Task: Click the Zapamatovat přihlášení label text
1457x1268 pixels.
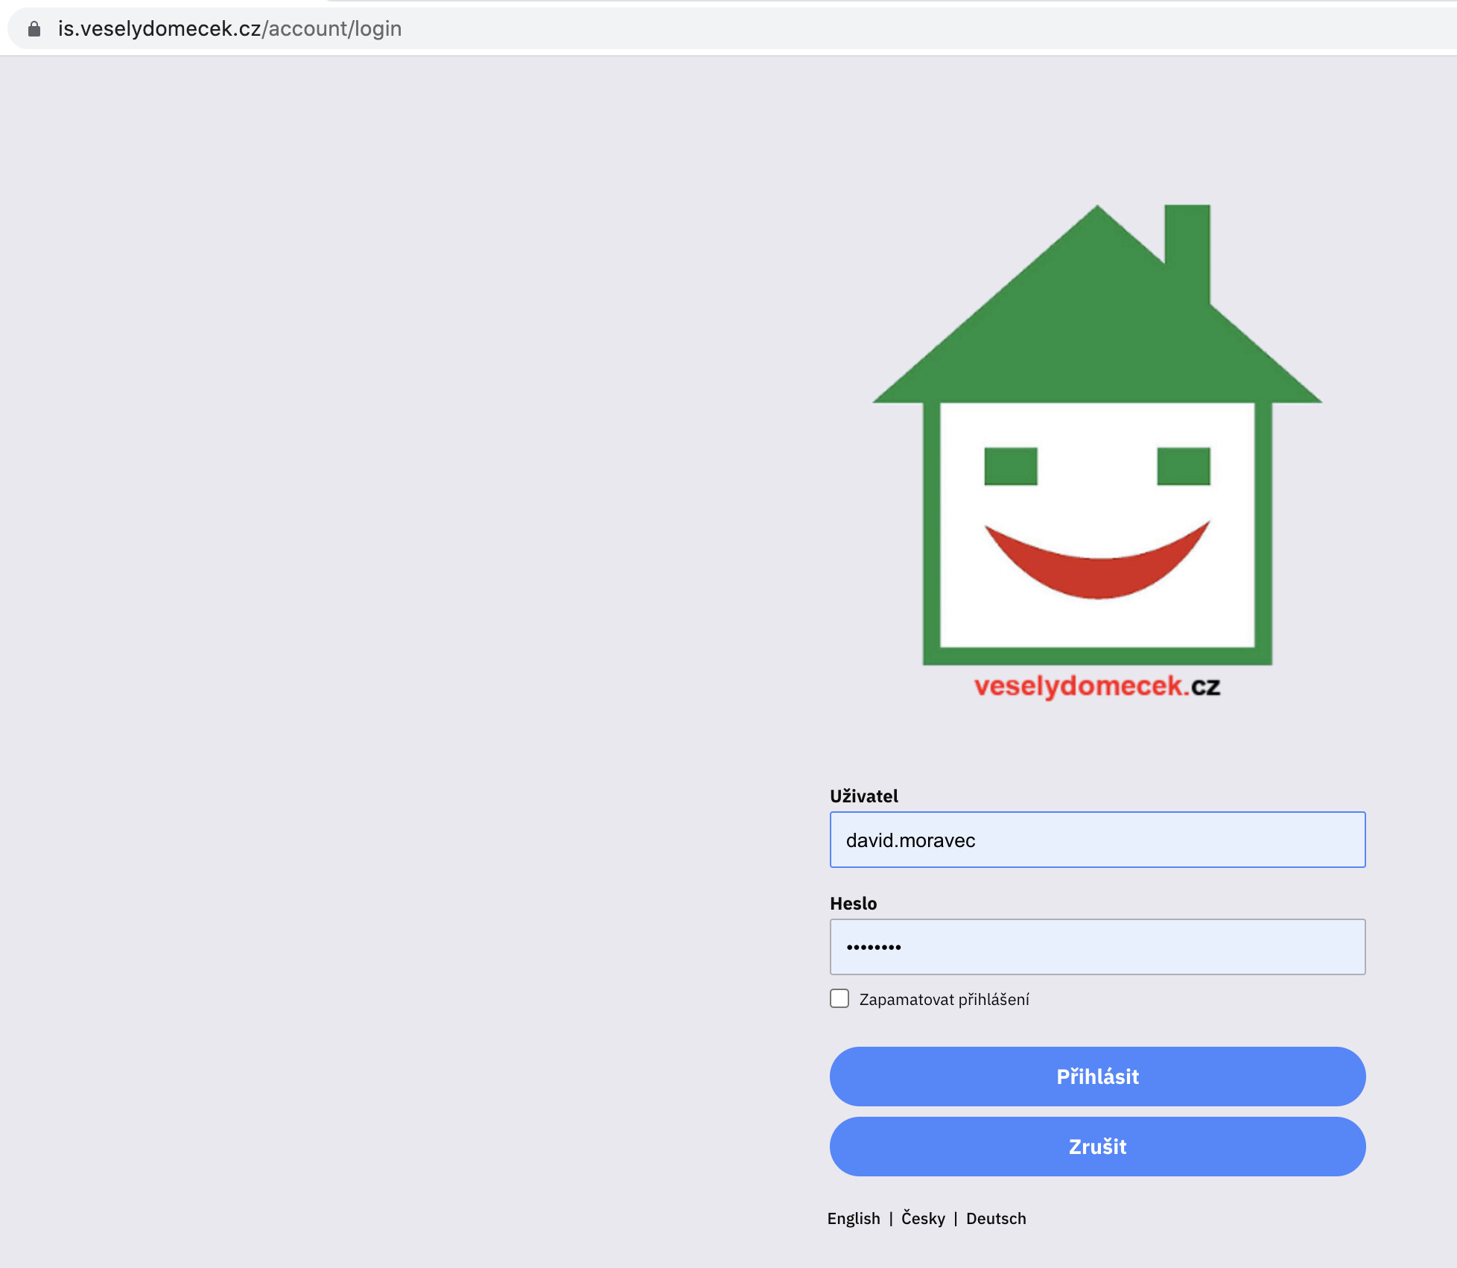Action: pyautogui.click(x=944, y=999)
